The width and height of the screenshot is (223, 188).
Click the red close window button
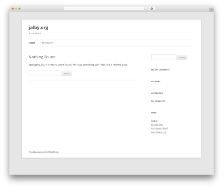13,8
